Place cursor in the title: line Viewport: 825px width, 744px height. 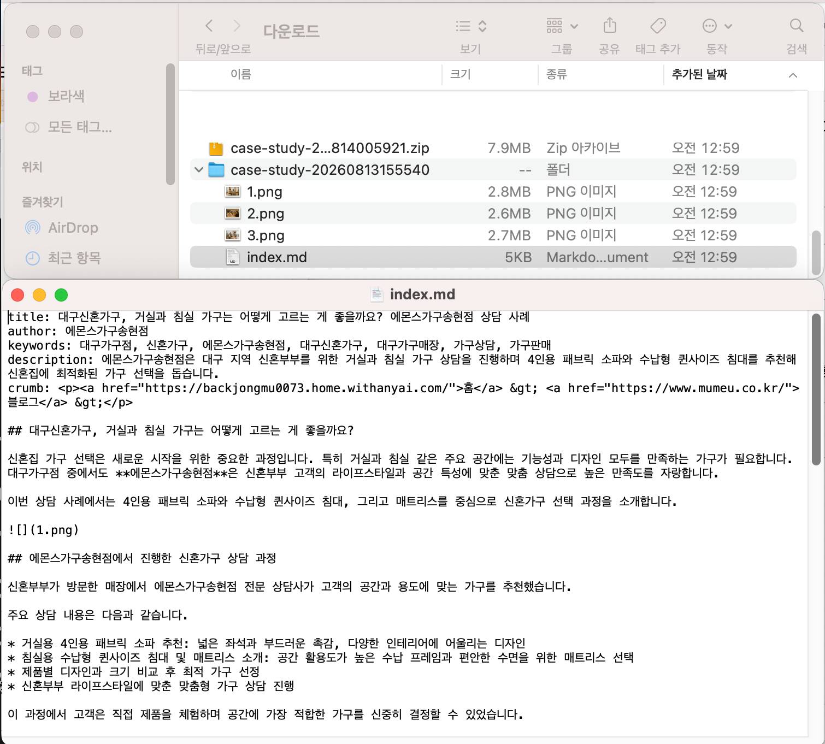coord(268,317)
